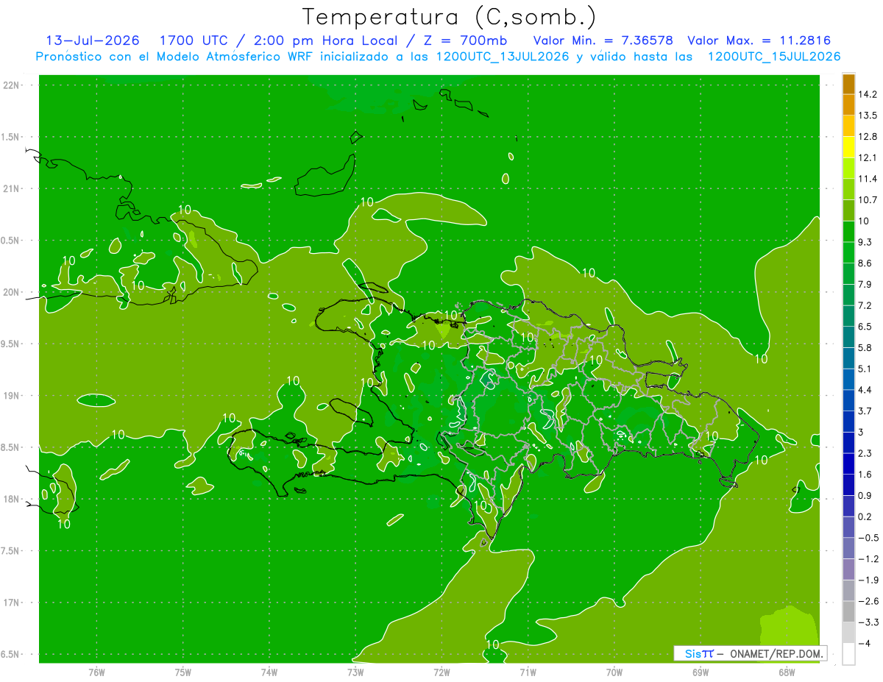Click the blue legend band between 4.4 and 3.7
Image resolution: width=883 pixels, height=682 pixels.
848,399
